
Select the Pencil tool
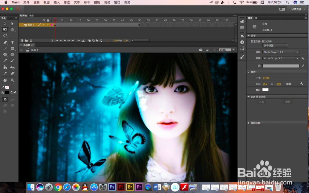(5, 61)
